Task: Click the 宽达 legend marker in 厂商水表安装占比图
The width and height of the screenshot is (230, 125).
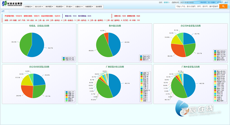Action: point(214,70)
